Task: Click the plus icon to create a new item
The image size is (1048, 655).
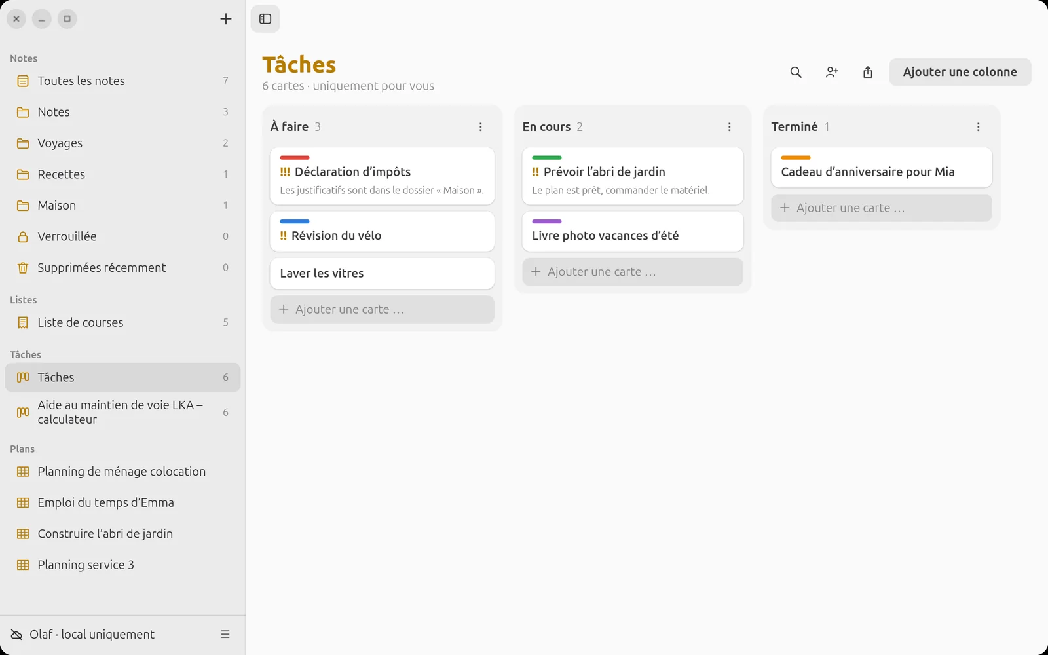Action: click(x=226, y=19)
